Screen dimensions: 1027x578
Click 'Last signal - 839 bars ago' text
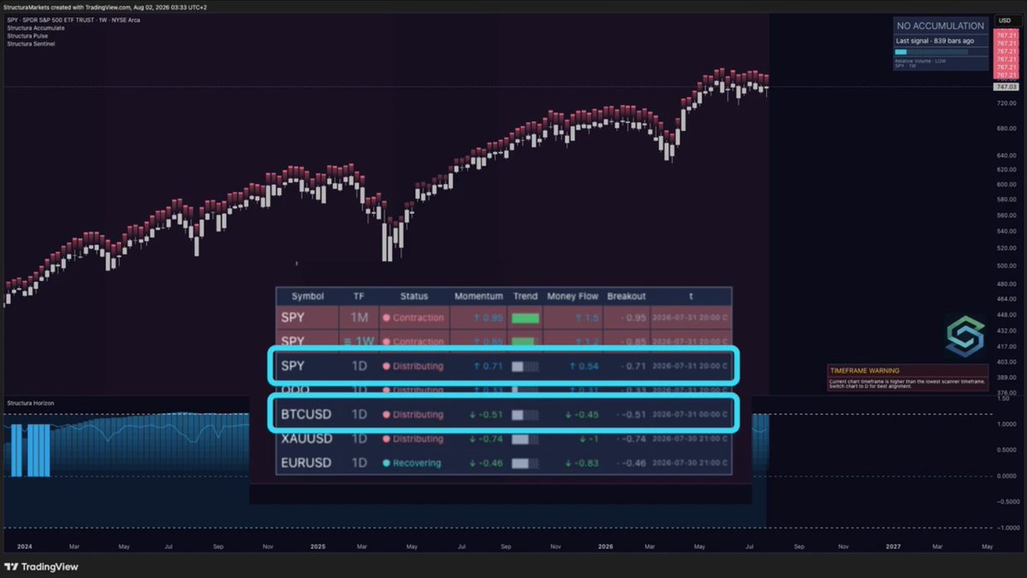(935, 41)
